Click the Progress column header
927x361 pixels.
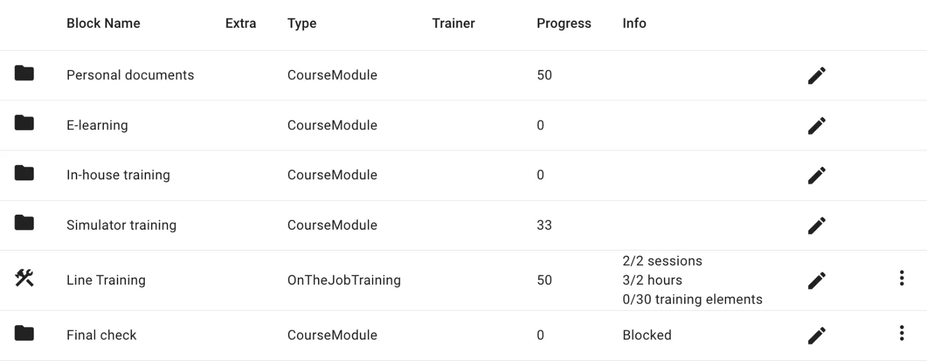click(564, 24)
